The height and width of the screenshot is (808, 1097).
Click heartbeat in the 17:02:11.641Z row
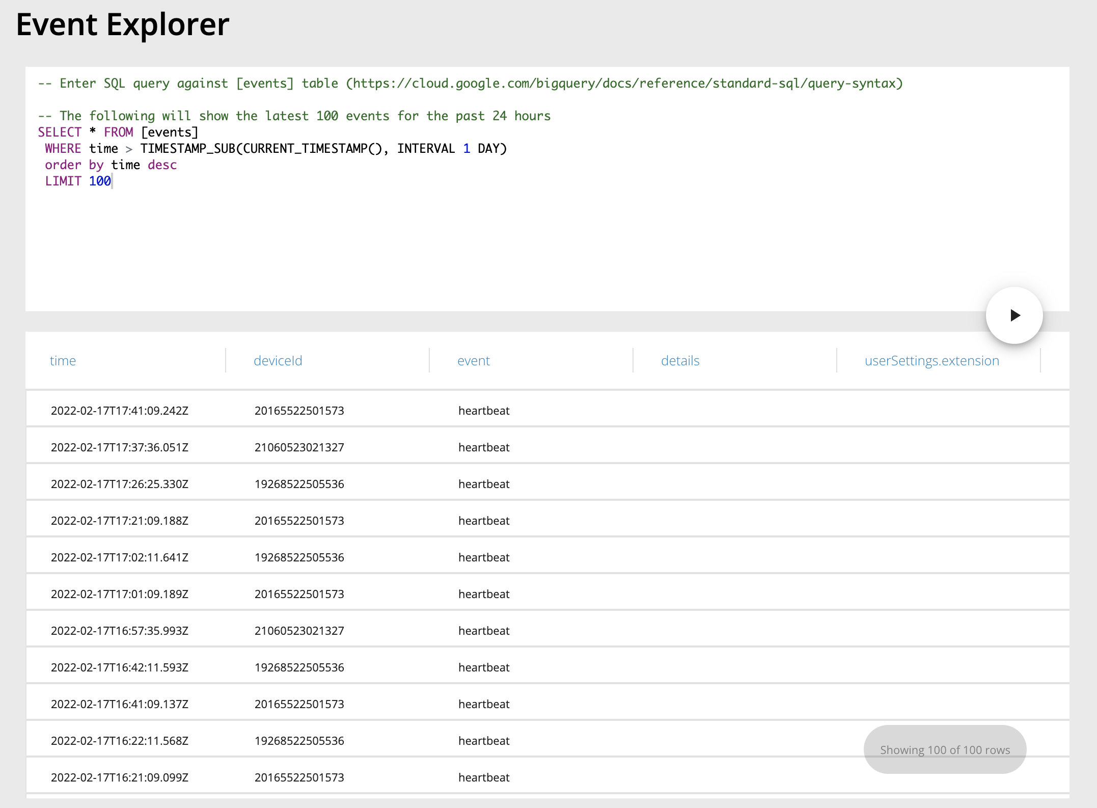484,557
